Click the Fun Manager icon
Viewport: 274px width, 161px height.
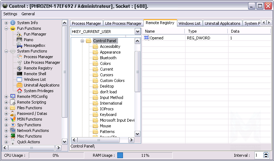pyautogui.click(x=20, y=34)
